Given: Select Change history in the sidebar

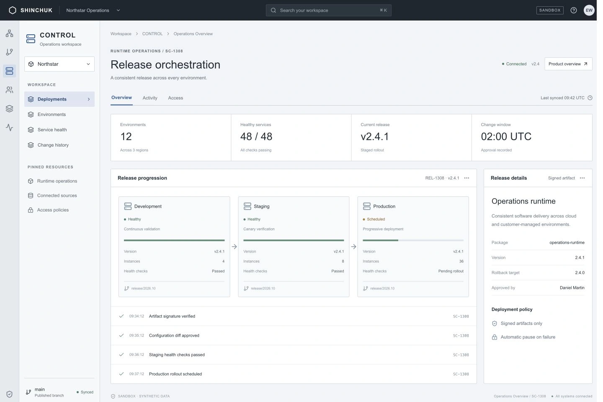Looking at the screenshot, I should [59, 145].
